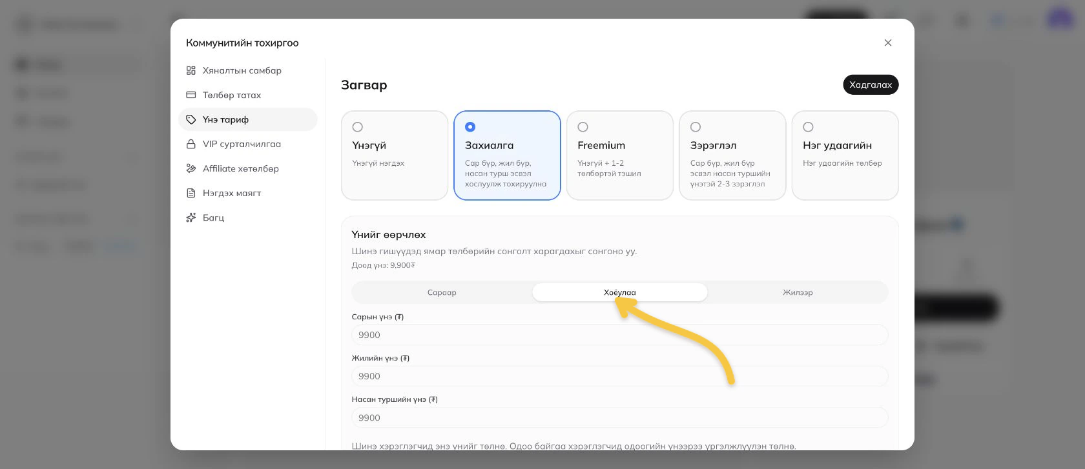Click the Үнийг өөрчлөх heading

389,234
